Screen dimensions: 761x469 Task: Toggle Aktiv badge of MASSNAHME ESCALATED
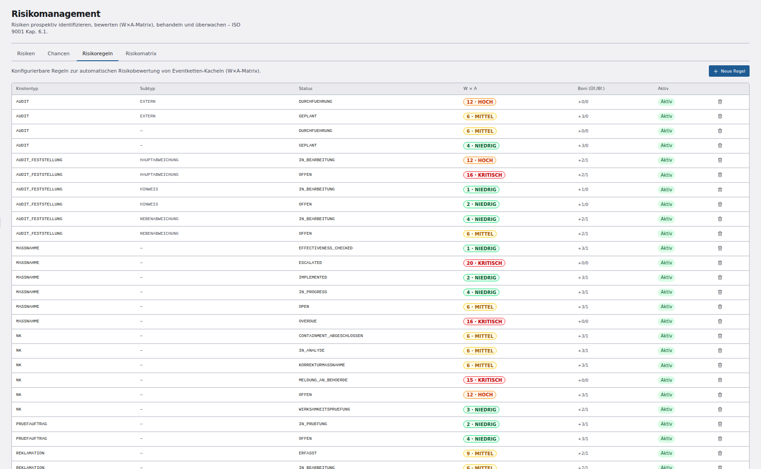(666, 263)
